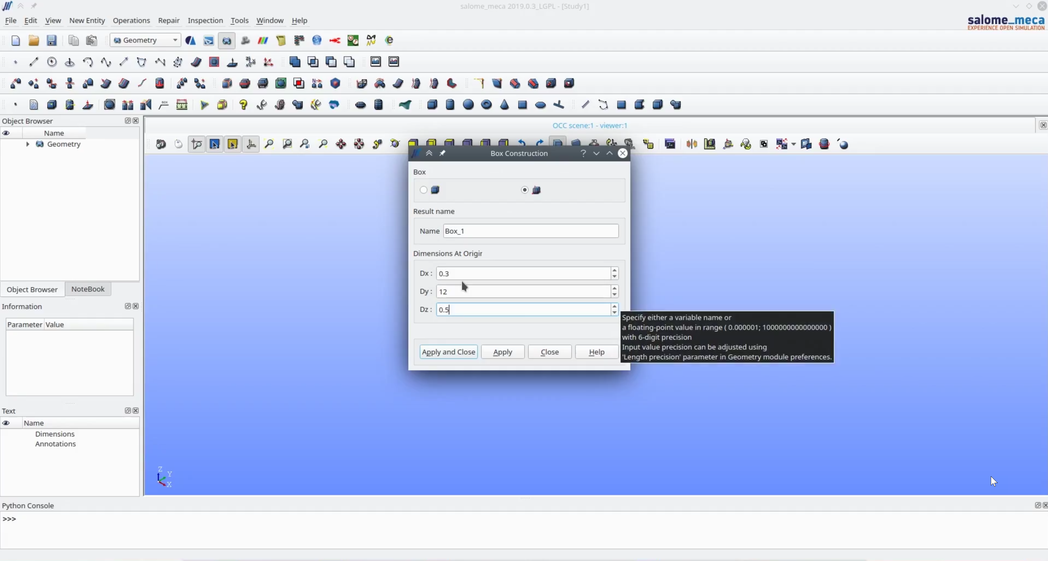The image size is (1048, 561).
Task: Save the current study via floppy disk icon
Action: (52, 40)
